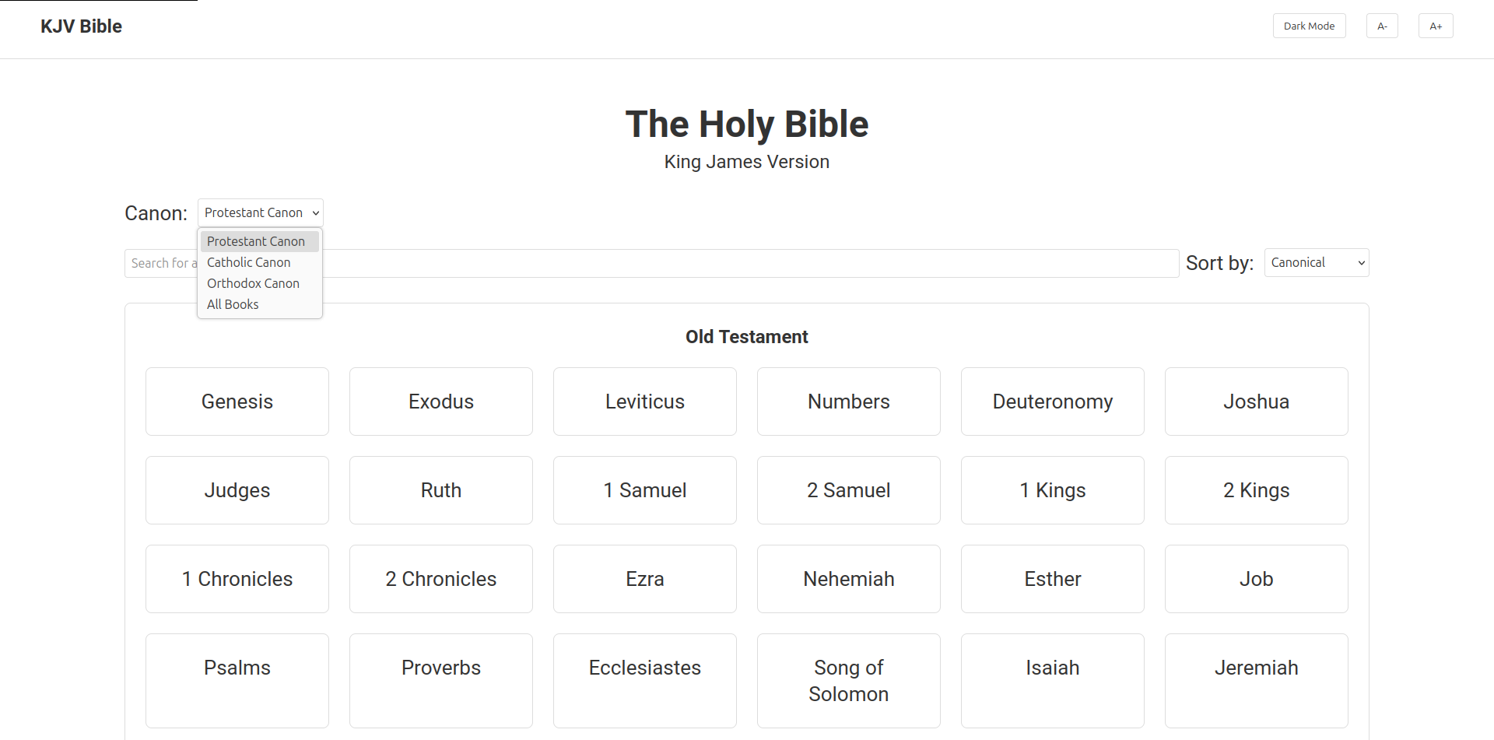This screenshot has width=1494, height=740.
Task: Decrease font size with A- button
Action: [x=1382, y=26]
